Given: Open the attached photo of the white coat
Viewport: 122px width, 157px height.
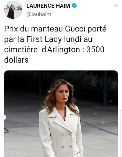Looking at the screenshot, I should click(x=61, y=114).
